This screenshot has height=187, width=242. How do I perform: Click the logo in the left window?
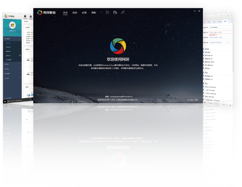coord(6,16)
